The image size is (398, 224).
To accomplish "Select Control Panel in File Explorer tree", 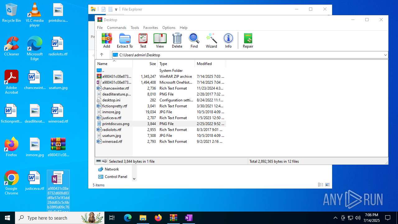I will coord(113,177).
